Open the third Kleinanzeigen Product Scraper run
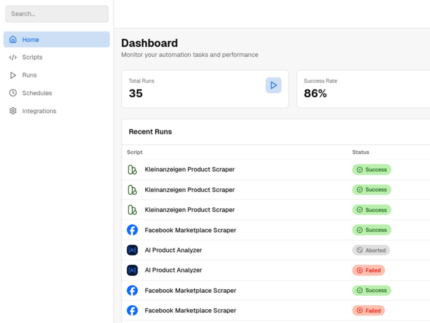This screenshot has width=430, height=323. point(190,210)
